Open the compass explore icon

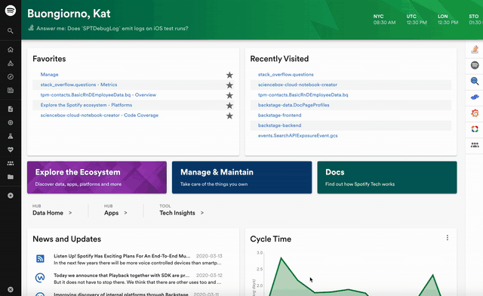pos(11,77)
